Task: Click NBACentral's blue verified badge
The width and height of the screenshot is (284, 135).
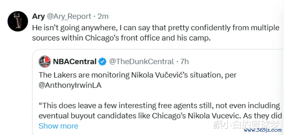Action: [x=102, y=61]
